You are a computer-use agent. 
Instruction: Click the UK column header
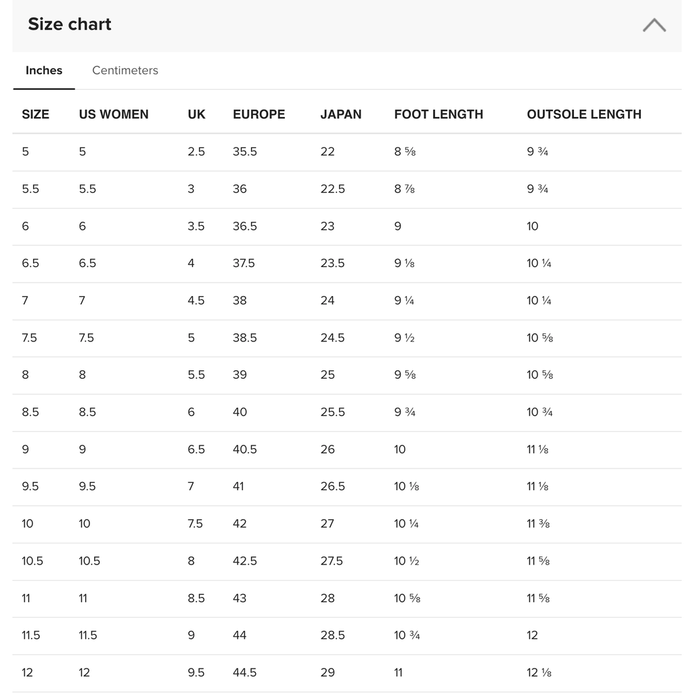[x=196, y=114]
